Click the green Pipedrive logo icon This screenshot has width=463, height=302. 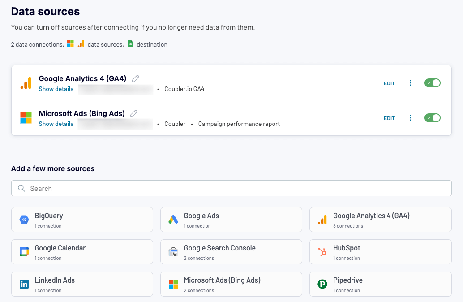tap(322, 284)
